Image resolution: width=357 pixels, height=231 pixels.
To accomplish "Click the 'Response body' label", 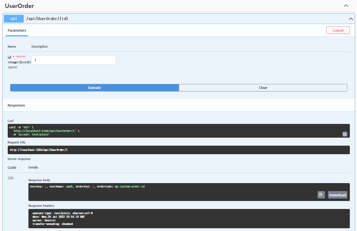I will (39, 180).
